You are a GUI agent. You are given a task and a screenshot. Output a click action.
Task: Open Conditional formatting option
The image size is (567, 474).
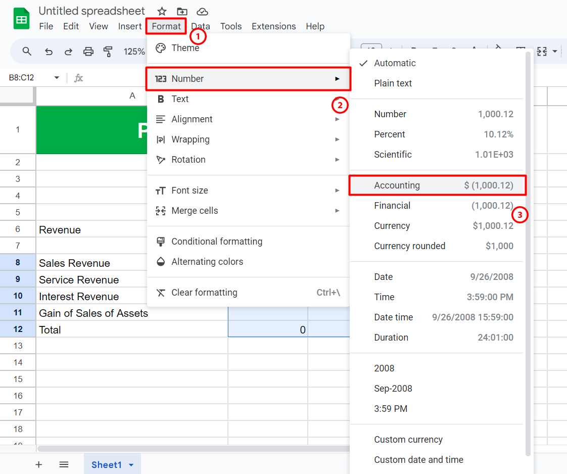point(249,242)
